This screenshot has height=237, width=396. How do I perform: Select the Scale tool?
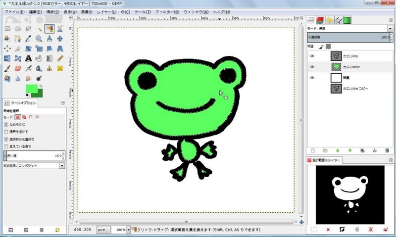pos(39,48)
